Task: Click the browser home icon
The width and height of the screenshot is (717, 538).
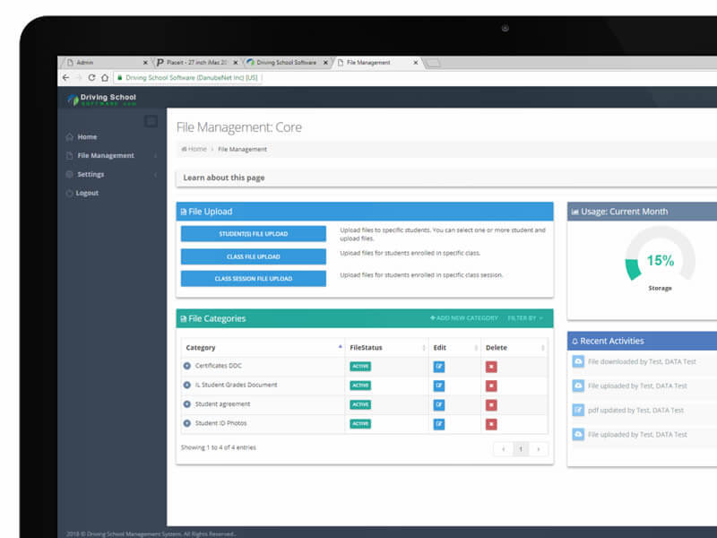Action: click(x=105, y=78)
